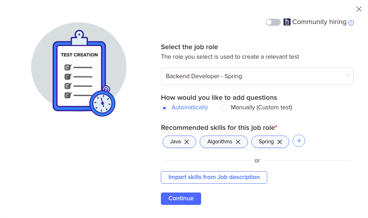Screen dimensions: 368x218
Task: Open the Backend Developer - Spring dropdown
Action: tap(257, 76)
